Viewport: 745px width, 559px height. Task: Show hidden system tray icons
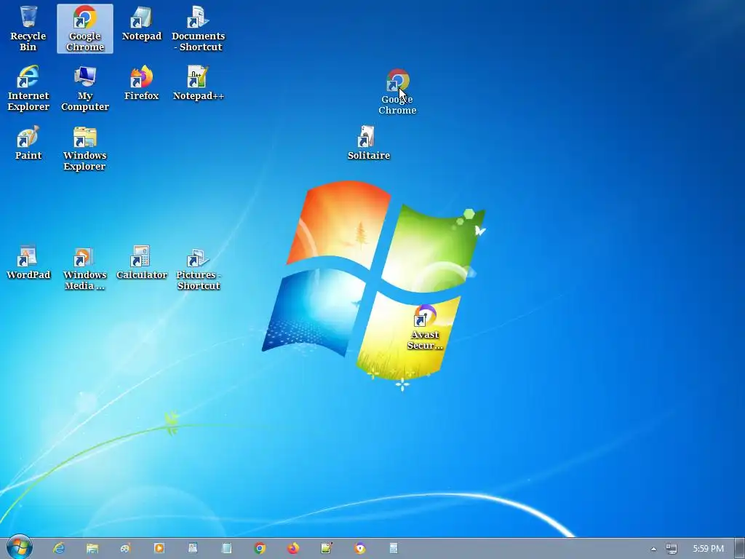pos(654,549)
